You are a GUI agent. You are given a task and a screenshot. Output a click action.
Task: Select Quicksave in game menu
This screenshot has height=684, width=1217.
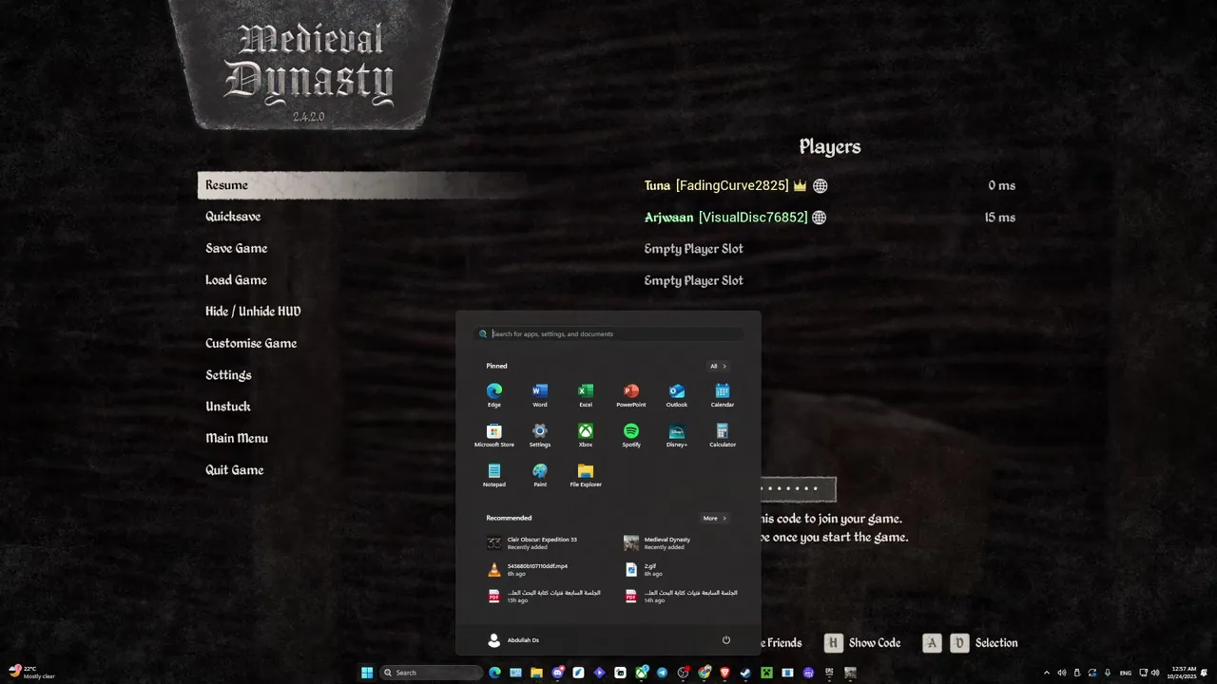[233, 217]
